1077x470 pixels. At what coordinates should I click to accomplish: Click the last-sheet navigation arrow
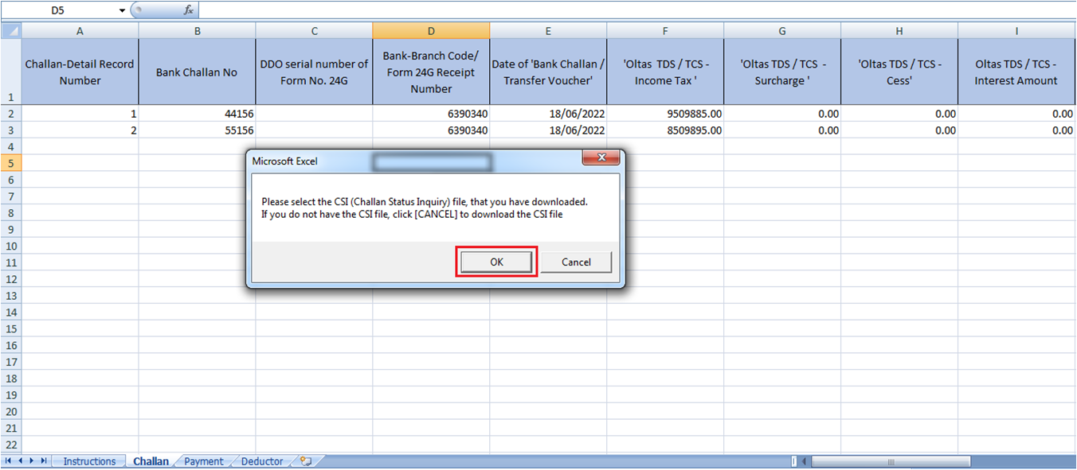coord(42,460)
